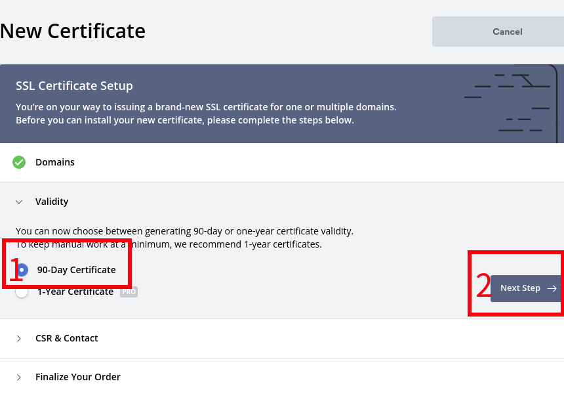The height and width of the screenshot is (394, 564).
Task: Click the SSL Certificate Setup banner title
Action: 74,86
